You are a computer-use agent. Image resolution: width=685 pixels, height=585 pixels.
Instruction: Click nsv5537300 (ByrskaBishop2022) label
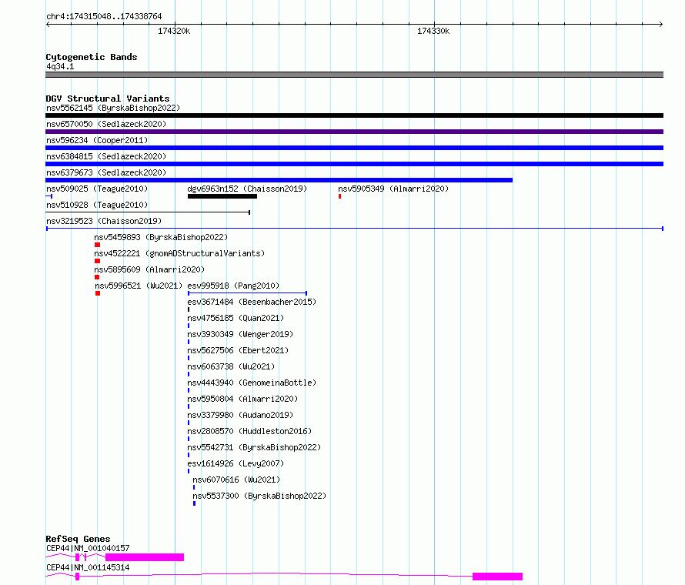[x=259, y=496]
